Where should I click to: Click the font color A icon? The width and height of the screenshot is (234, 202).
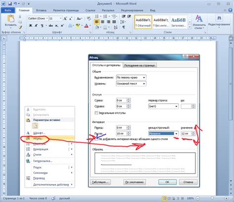[86, 26]
